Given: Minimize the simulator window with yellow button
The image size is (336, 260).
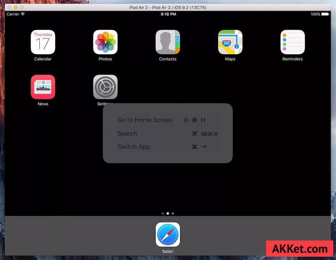Looking at the screenshot, I should point(15,7).
